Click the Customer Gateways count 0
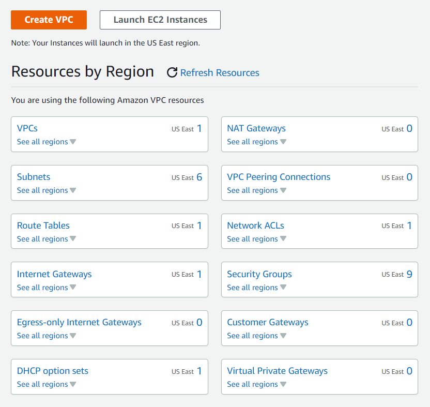The height and width of the screenshot is (407, 430). (409, 323)
